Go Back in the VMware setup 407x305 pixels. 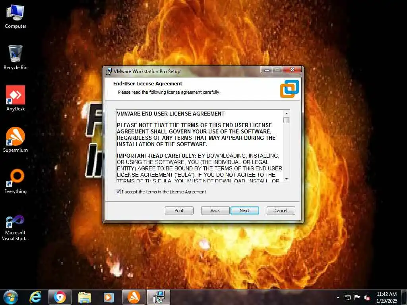point(215,210)
